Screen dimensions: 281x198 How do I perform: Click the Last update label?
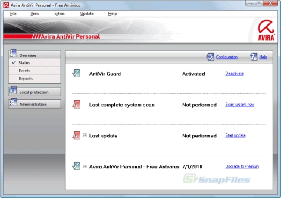coord(103,136)
